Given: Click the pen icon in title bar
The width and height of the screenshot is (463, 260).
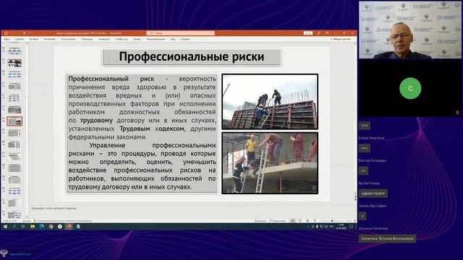Looking at the screenshot, I should (318, 33).
